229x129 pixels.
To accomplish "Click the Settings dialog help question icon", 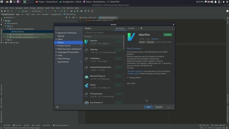I will 57,107.
